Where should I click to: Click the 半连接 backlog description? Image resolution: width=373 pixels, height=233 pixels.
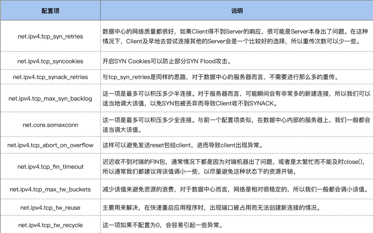[x=237, y=98]
